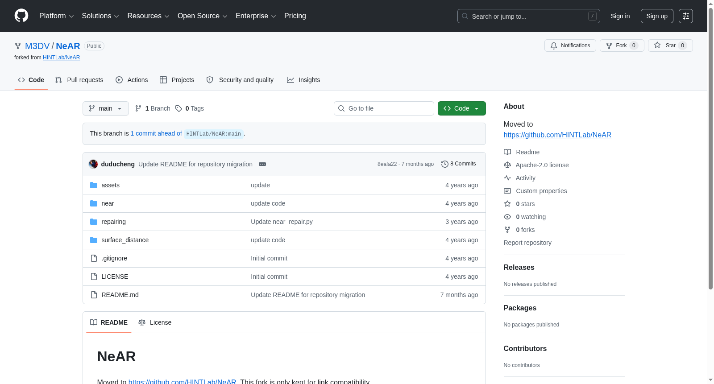The image size is (714, 384).
Task: Open the M3DV owner profile link
Action: point(37,46)
